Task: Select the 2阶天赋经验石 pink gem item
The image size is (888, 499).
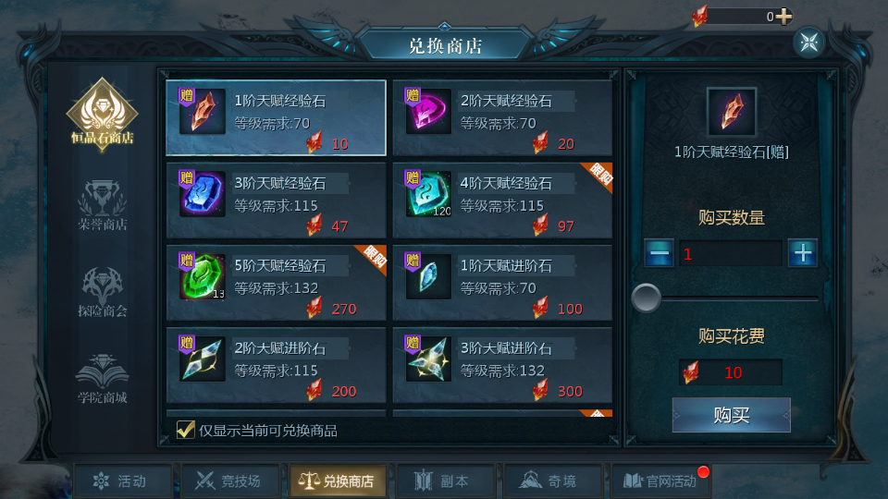Action: tap(502, 117)
